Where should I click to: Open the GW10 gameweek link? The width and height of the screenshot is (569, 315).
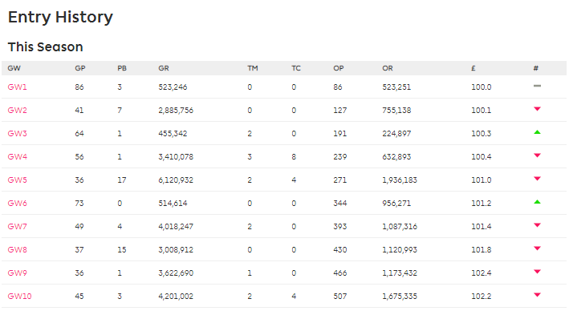(x=19, y=296)
